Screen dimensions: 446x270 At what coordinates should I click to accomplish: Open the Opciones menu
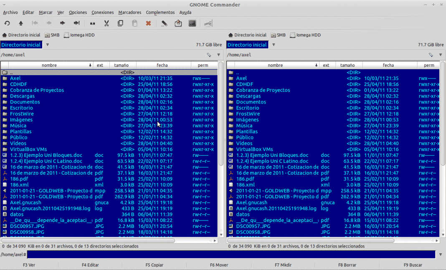78,13
